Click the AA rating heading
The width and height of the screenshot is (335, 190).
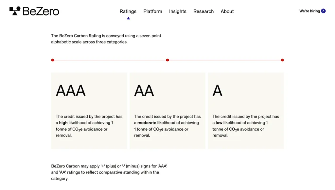pyautogui.click(x=144, y=91)
